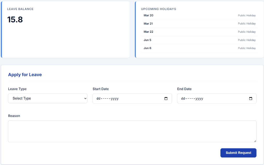The width and height of the screenshot is (264, 165).
Task: Click the Leave Balance card title
Action: point(20,9)
